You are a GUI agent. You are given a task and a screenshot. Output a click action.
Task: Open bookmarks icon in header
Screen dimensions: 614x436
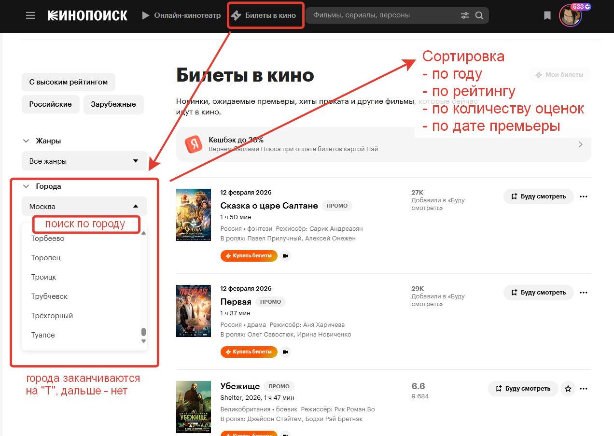pyautogui.click(x=547, y=15)
